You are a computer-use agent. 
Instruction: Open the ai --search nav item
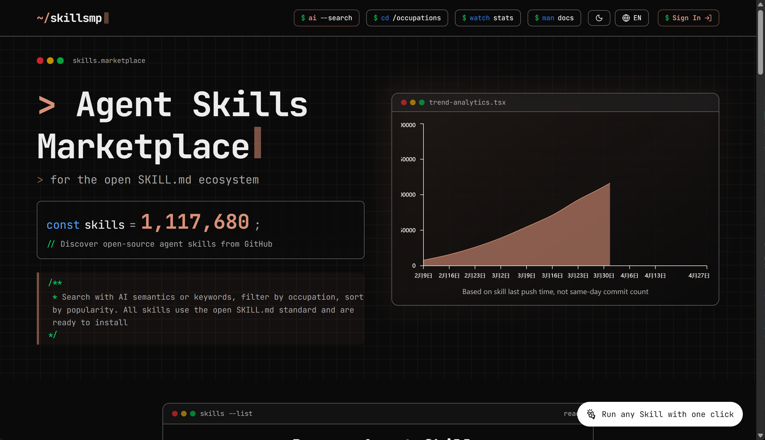click(326, 18)
